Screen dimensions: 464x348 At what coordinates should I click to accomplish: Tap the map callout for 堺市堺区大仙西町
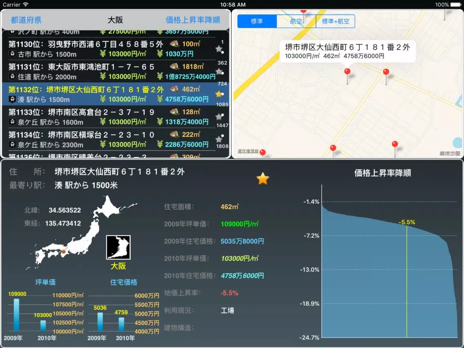(348, 51)
